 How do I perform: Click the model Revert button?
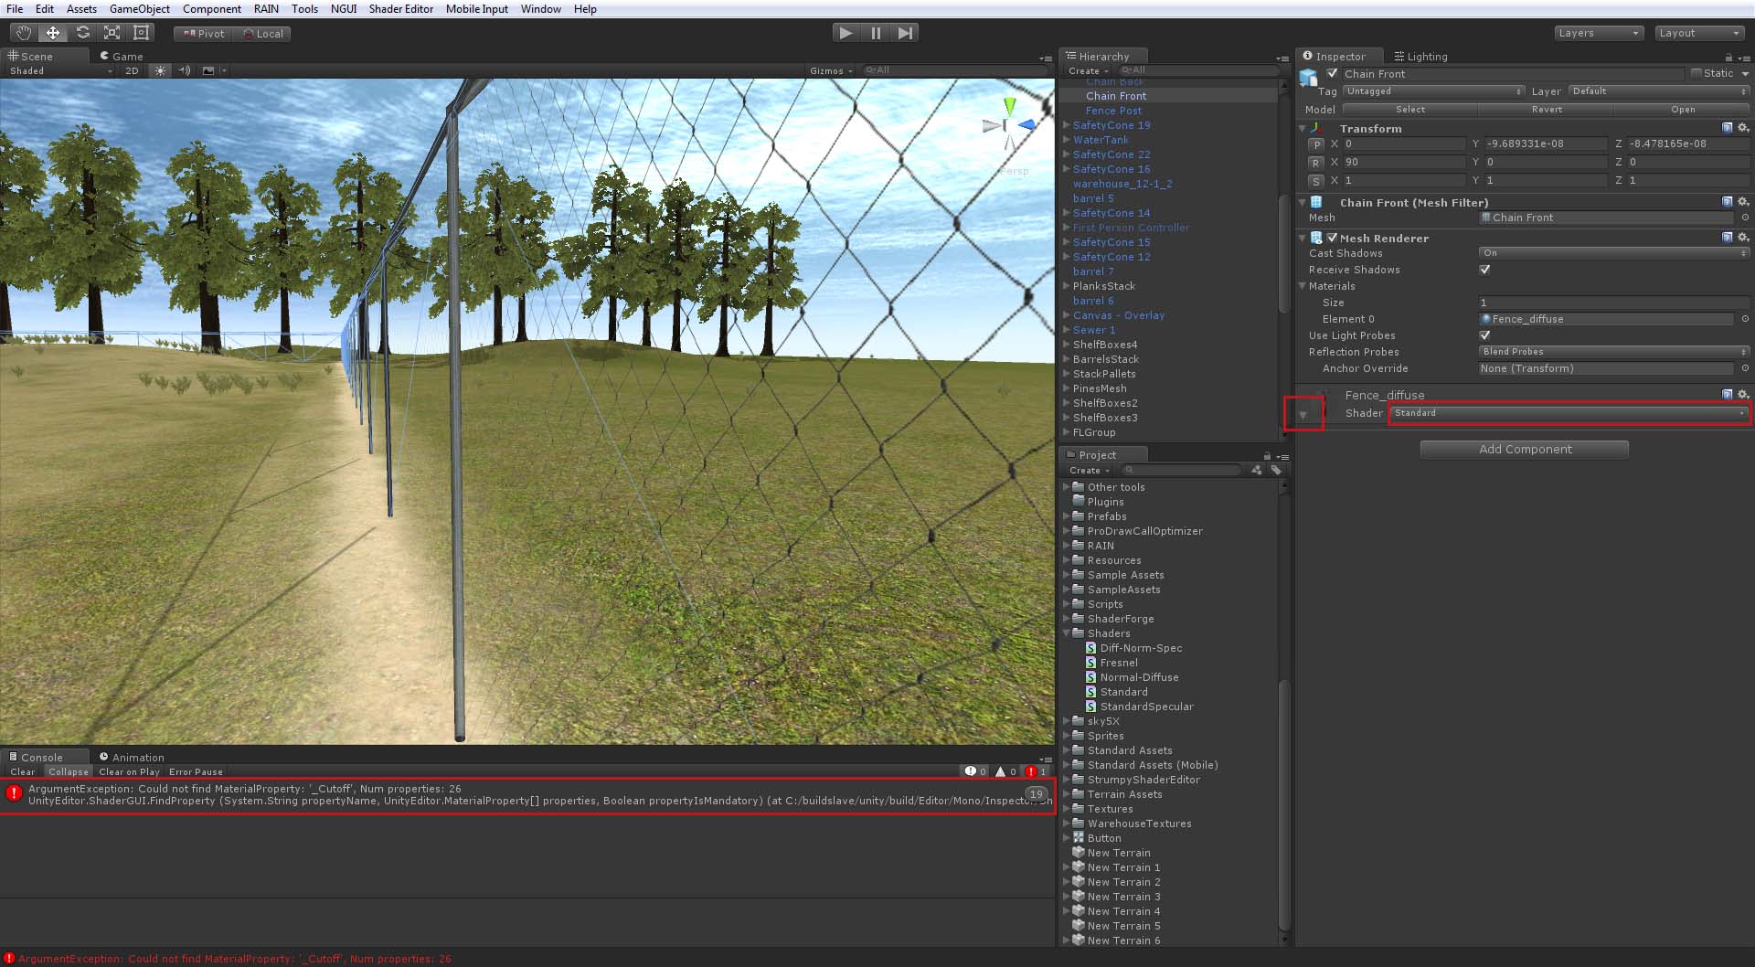click(1547, 110)
